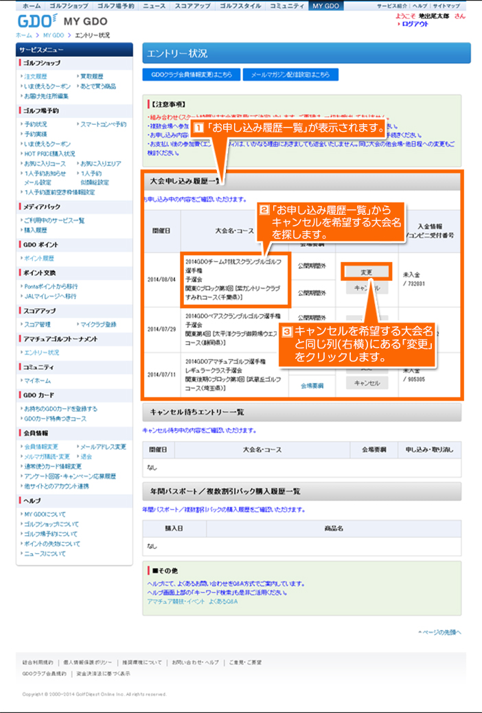The width and height of the screenshot is (482, 713).
Task: Click the 退会 sidebar link
Action: 86,456
